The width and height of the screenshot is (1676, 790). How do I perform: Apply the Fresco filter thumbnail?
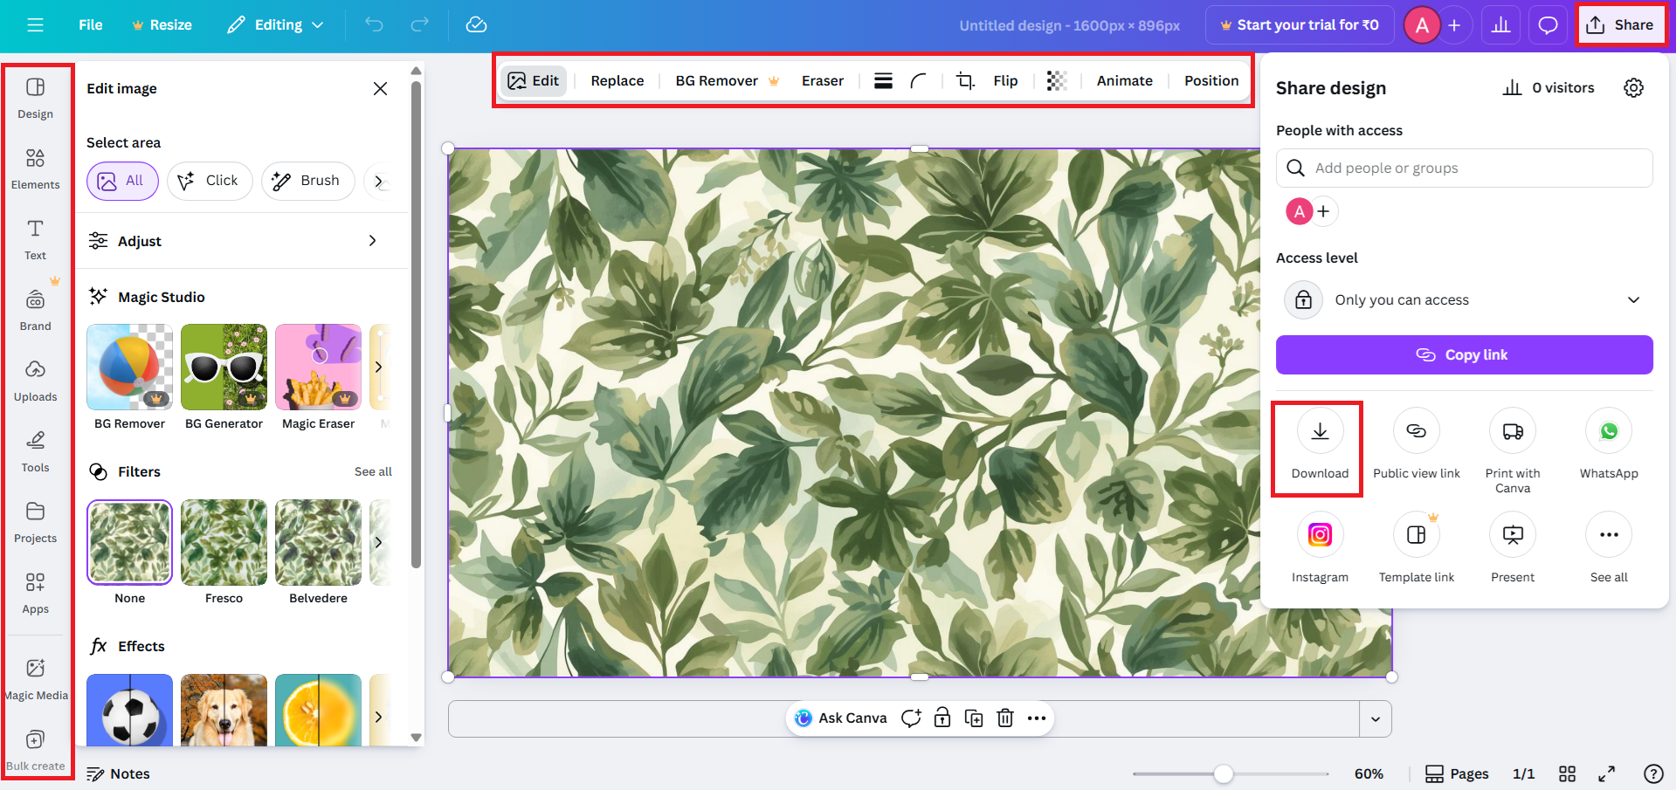pyautogui.click(x=224, y=542)
